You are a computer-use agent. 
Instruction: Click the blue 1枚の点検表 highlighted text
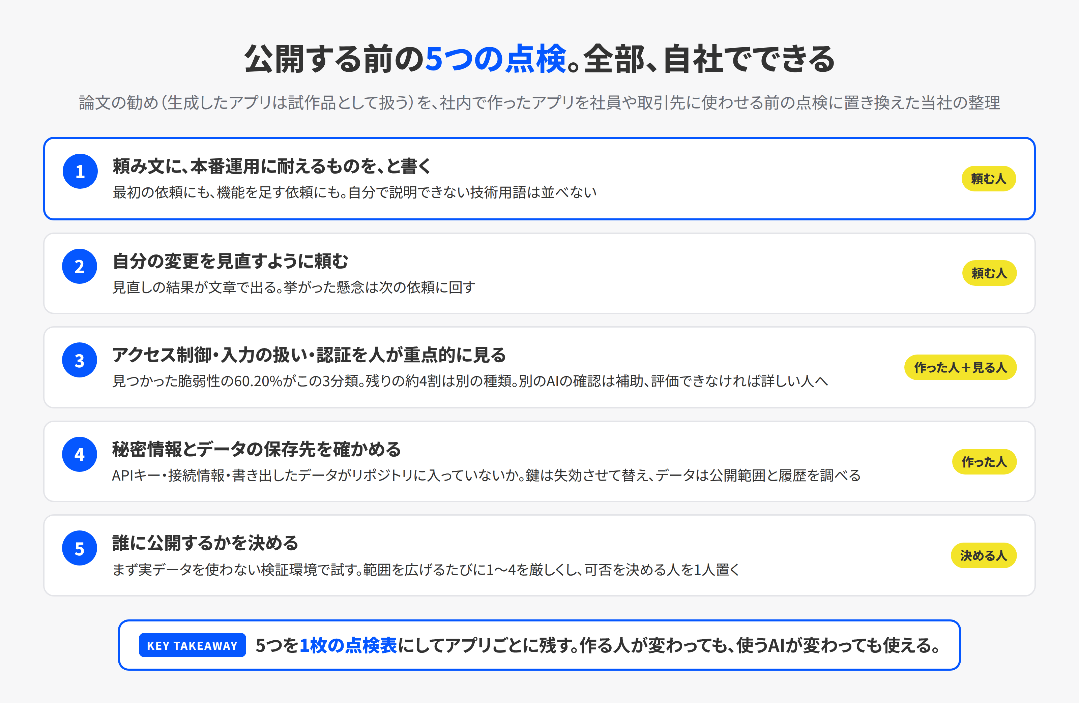(x=348, y=645)
